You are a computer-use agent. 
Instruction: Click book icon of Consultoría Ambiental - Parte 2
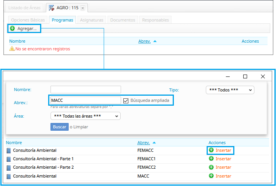(9, 167)
